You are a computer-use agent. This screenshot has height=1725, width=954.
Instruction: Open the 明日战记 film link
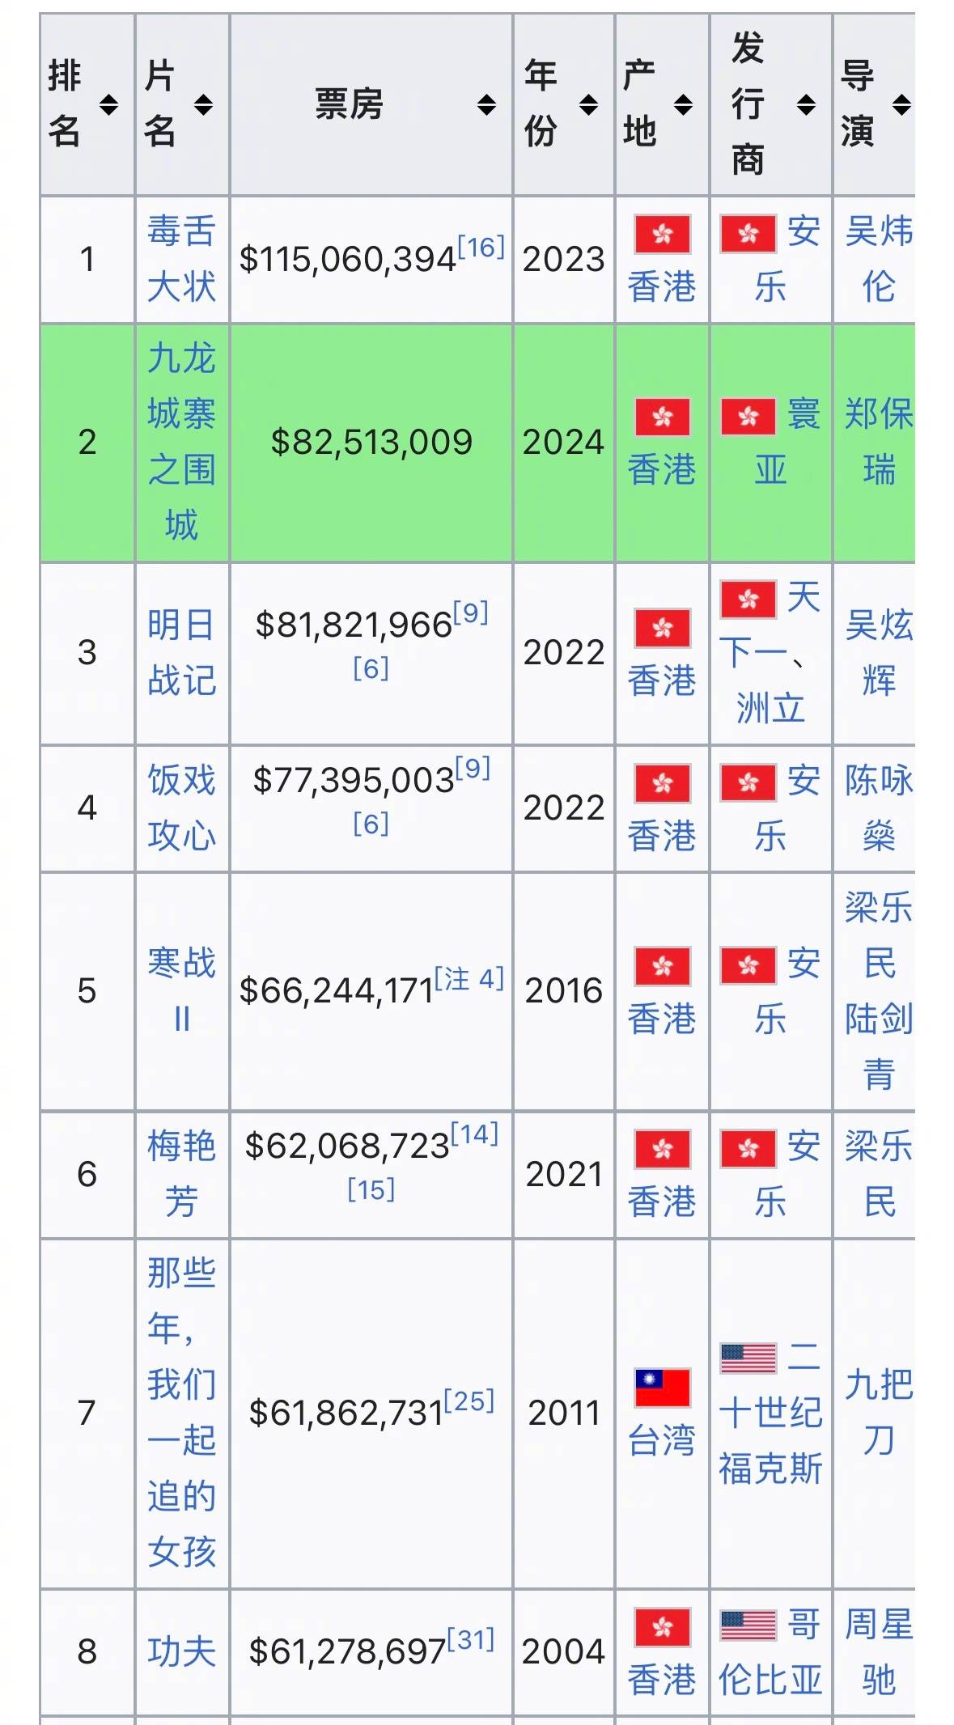click(181, 652)
